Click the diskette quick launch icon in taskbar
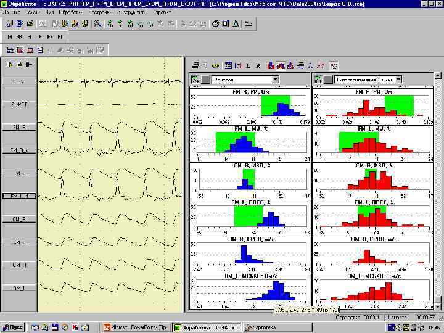444x333 pixels. [55, 327]
